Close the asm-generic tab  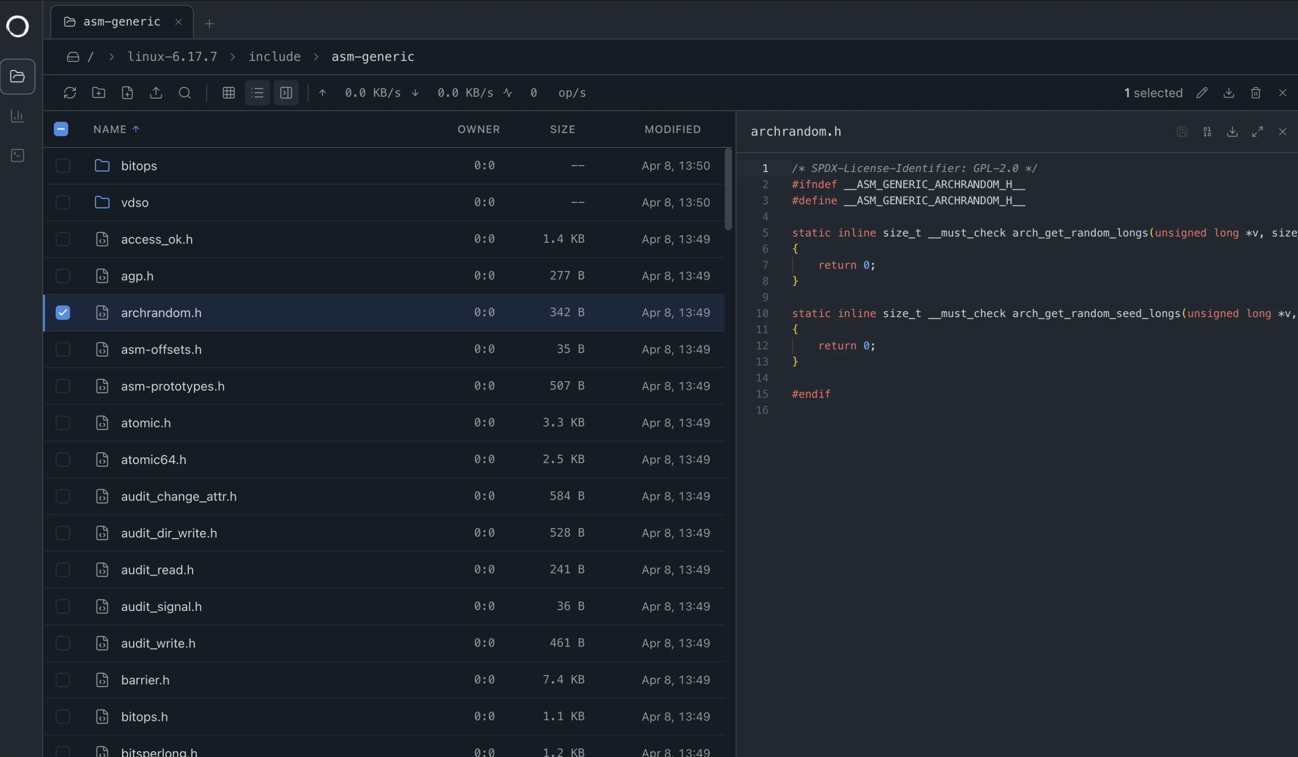(178, 22)
